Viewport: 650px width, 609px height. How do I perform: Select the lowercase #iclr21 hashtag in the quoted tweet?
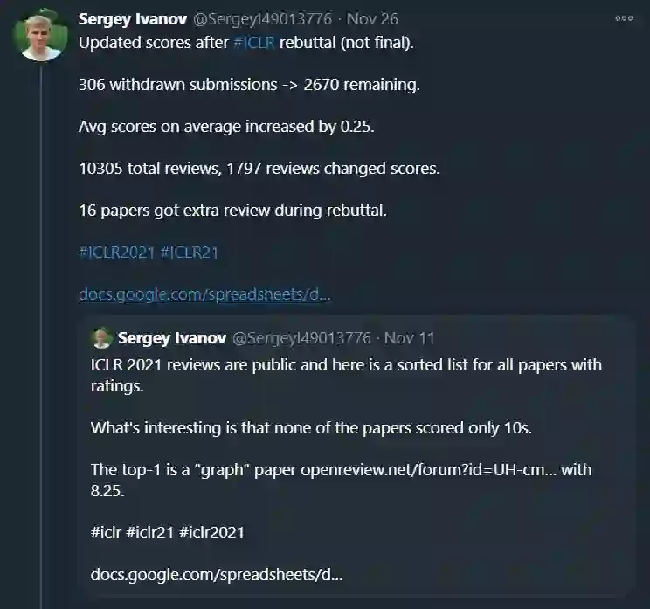[x=150, y=532]
